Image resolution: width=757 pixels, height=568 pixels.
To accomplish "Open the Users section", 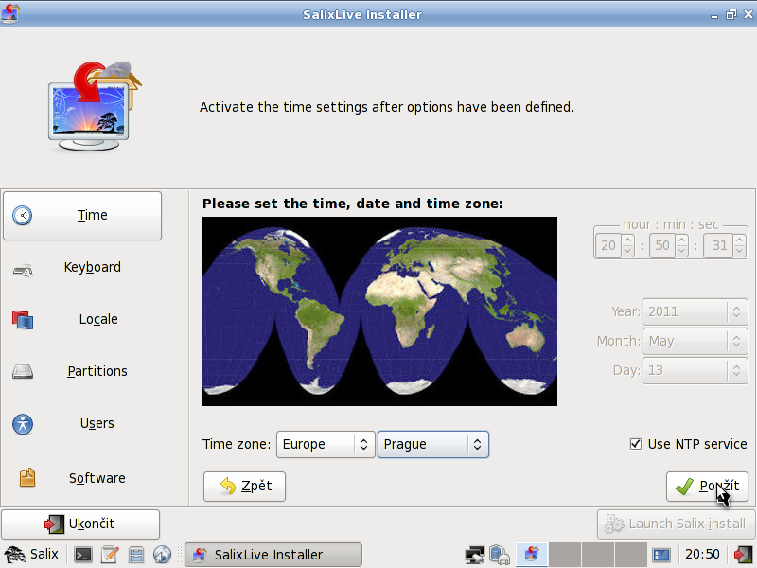I will point(82,423).
